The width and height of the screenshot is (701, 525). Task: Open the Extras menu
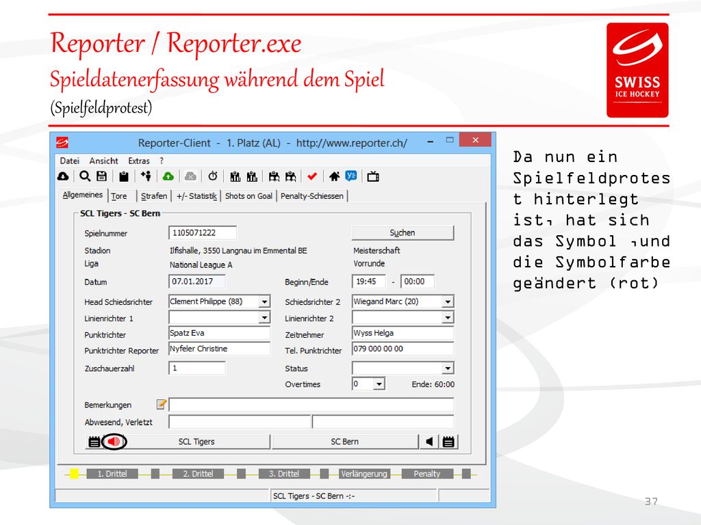[139, 161]
